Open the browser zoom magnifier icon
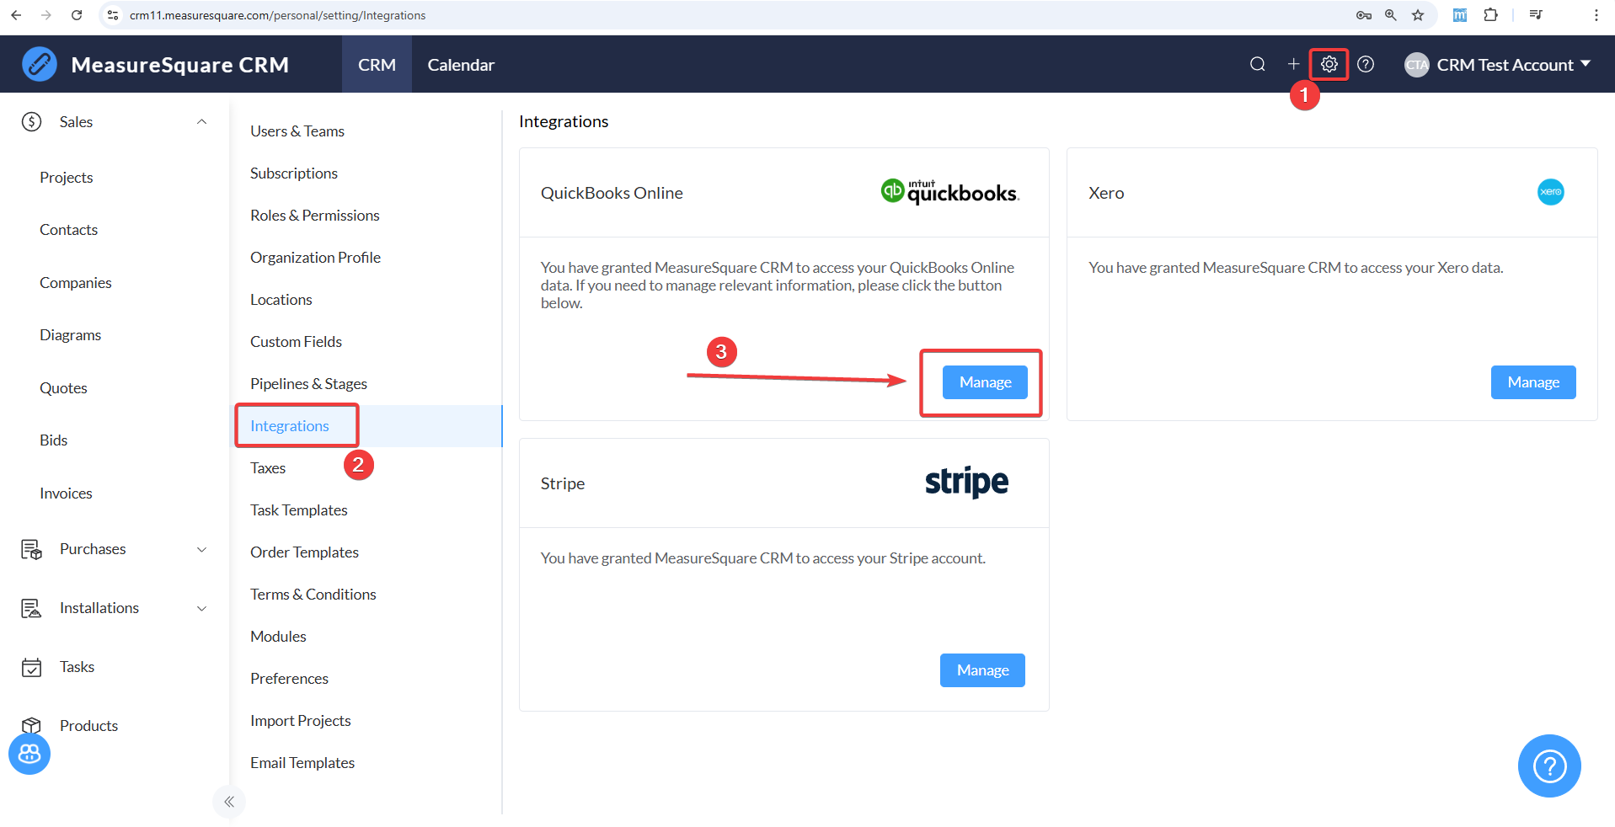 click(1391, 15)
